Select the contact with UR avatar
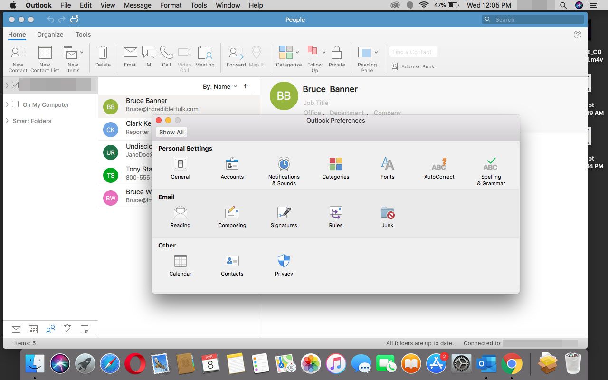 [111, 152]
